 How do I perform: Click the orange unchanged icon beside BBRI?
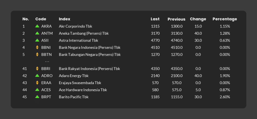37,69
